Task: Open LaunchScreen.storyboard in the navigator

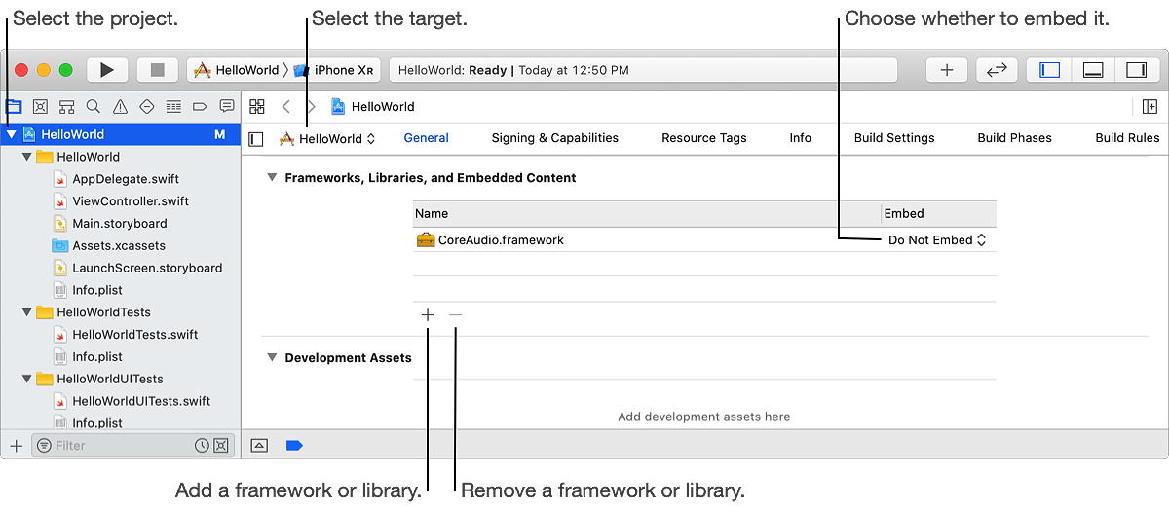Action: (146, 268)
